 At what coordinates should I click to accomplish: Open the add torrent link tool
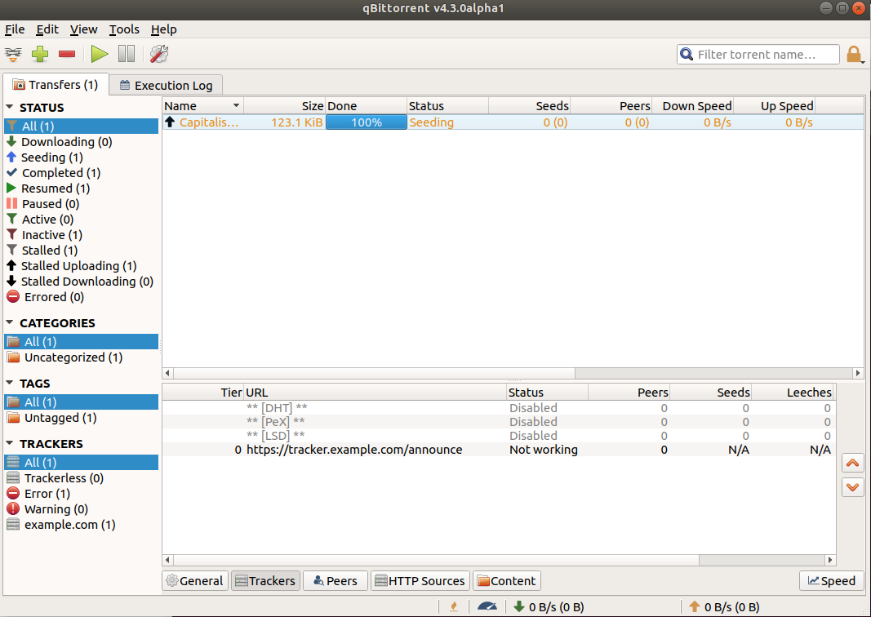tap(13, 54)
